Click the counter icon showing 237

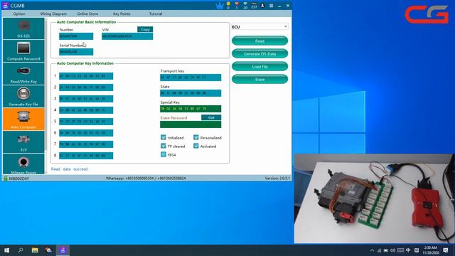click(254, 6)
